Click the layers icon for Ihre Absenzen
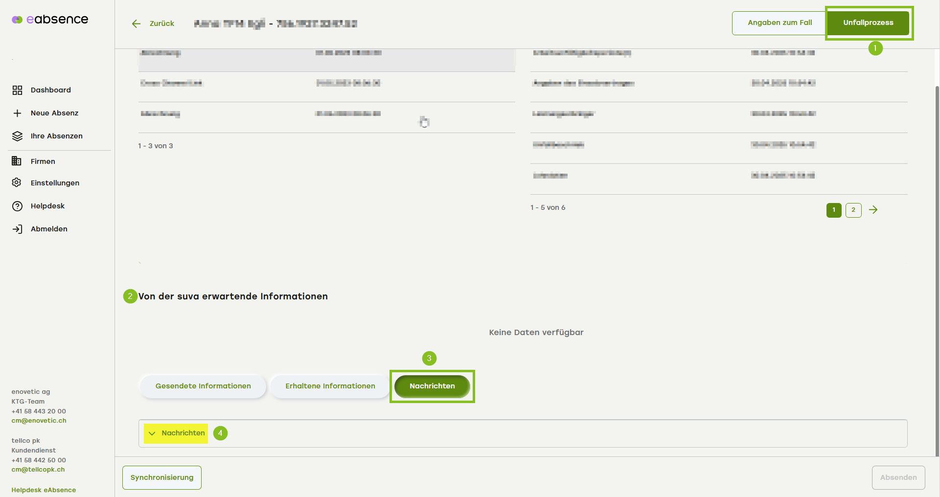This screenshot has width=940, height=497. (x=17, y=136)
